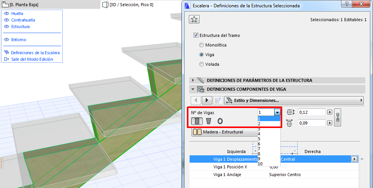Click Salir del Modo Edición
The width and height of the screenshot is (373, 188).
[32, 59]
